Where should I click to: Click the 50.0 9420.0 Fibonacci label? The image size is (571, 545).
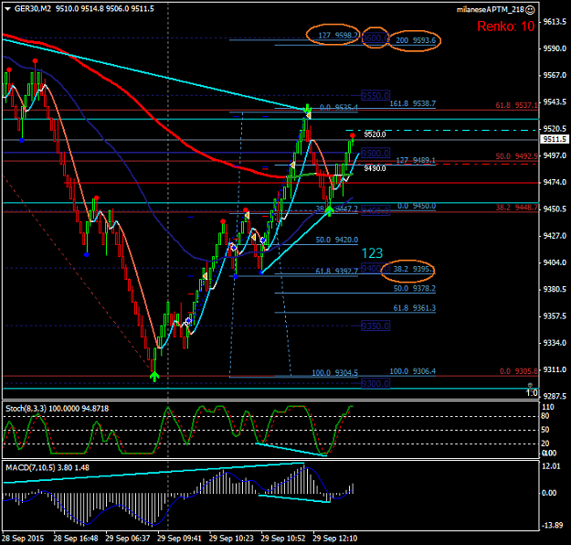point(336,240)
